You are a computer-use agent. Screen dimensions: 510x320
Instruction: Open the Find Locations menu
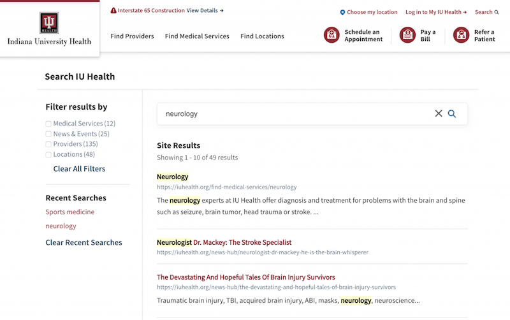pyautogui.click(x=262, y=36)
